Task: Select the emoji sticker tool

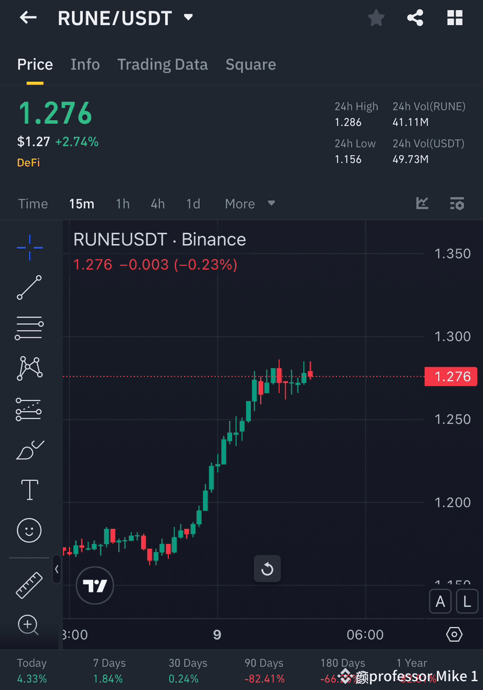Action: tap(29, 530)
